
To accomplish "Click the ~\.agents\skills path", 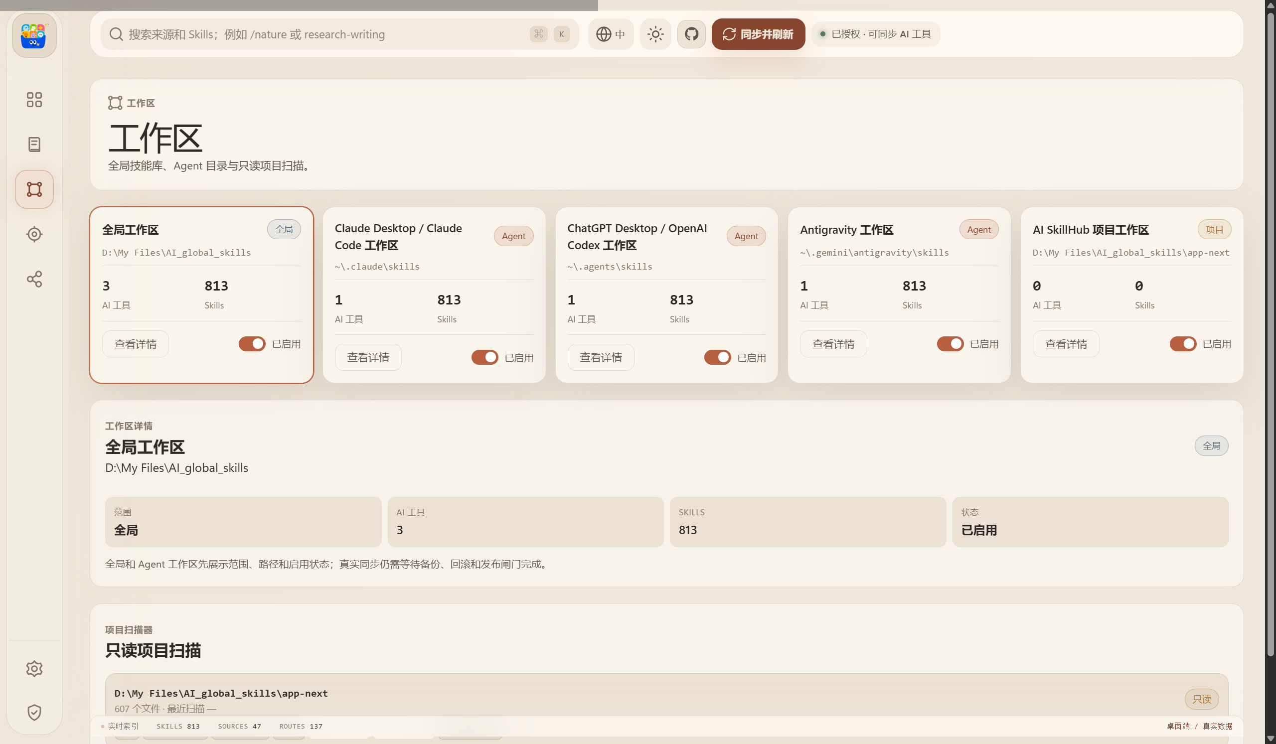I will pyautogui.click(x=610, y=267).
